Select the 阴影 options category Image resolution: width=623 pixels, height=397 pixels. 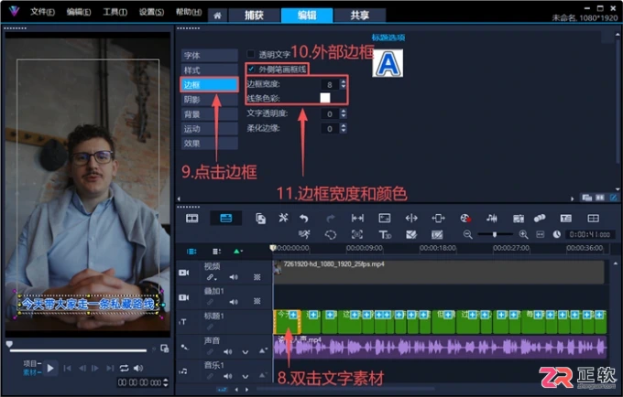[210, 100]
